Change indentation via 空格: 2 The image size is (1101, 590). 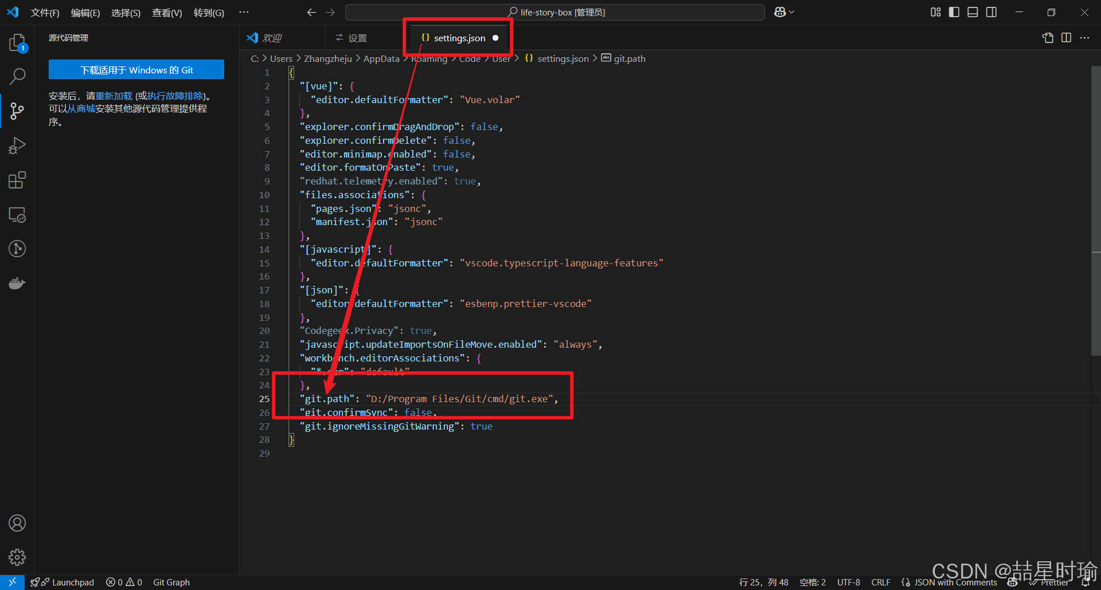813,582
